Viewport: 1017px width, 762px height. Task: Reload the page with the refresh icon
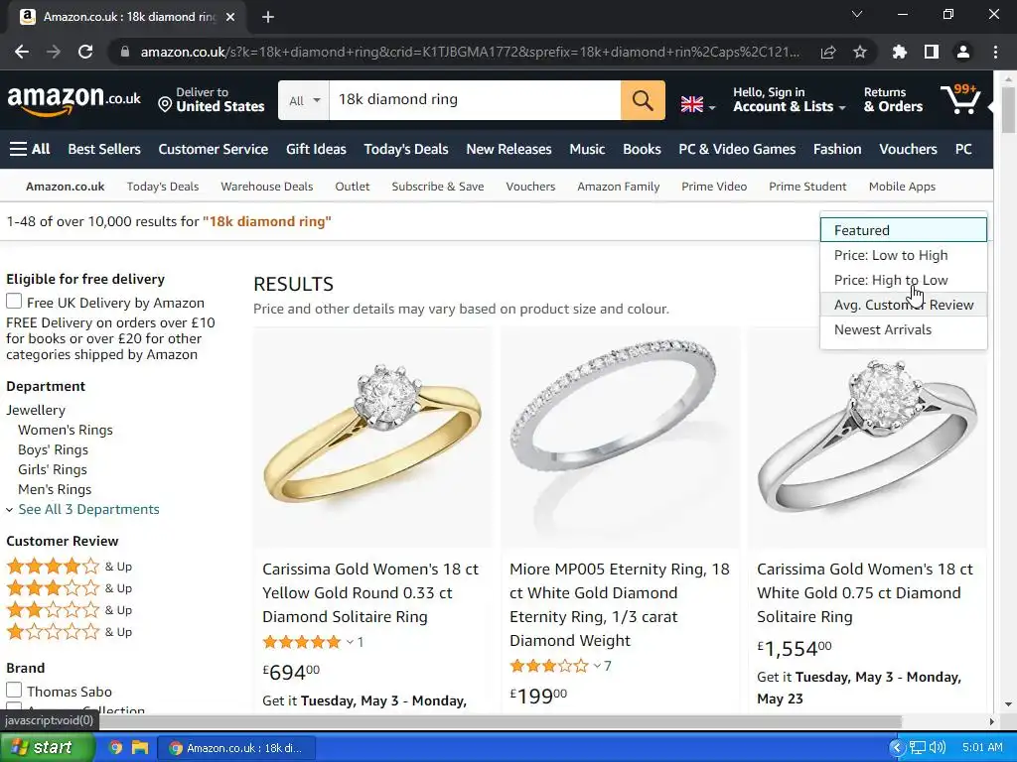tap(85, 52)
